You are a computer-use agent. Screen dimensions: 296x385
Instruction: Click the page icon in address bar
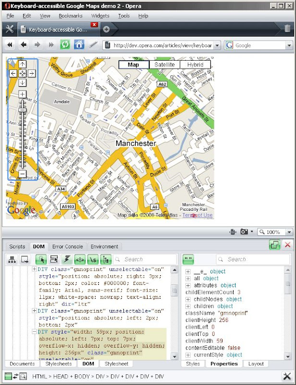(108, 45)
